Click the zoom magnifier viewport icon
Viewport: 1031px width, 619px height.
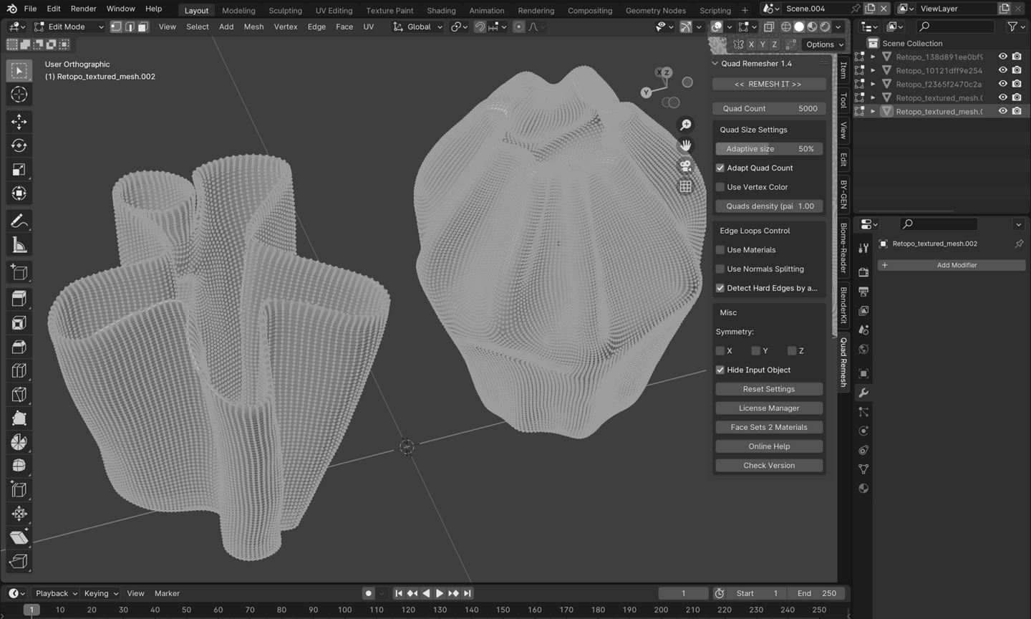(x=685, y=125)
